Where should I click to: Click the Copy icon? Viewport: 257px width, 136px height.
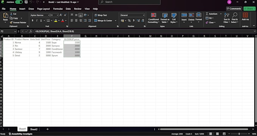coord(11,18)
